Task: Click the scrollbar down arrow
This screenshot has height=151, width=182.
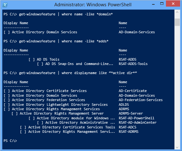Action: tap(177, 147)
